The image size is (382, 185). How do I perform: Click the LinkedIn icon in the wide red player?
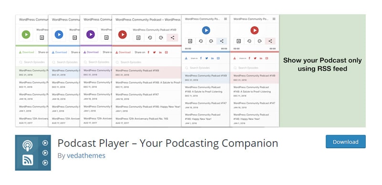pos(160,52)
